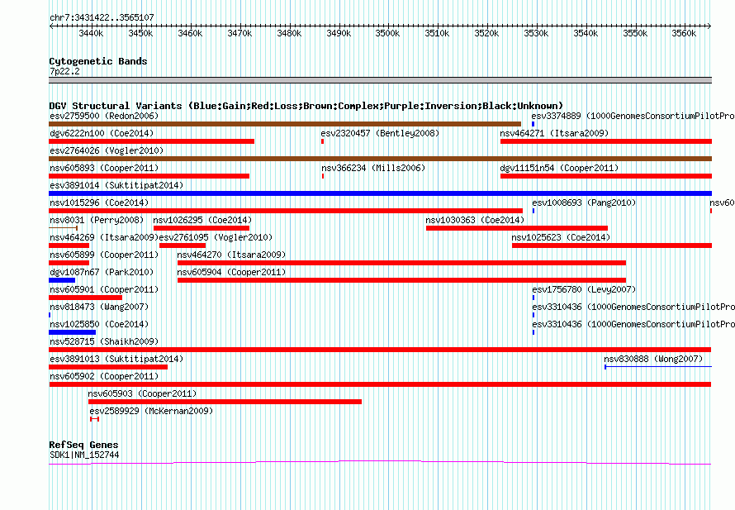Open the SDK1|NM_152744 gene label
735x510 pixels.
pyautogui.click(x=84, y=455)
